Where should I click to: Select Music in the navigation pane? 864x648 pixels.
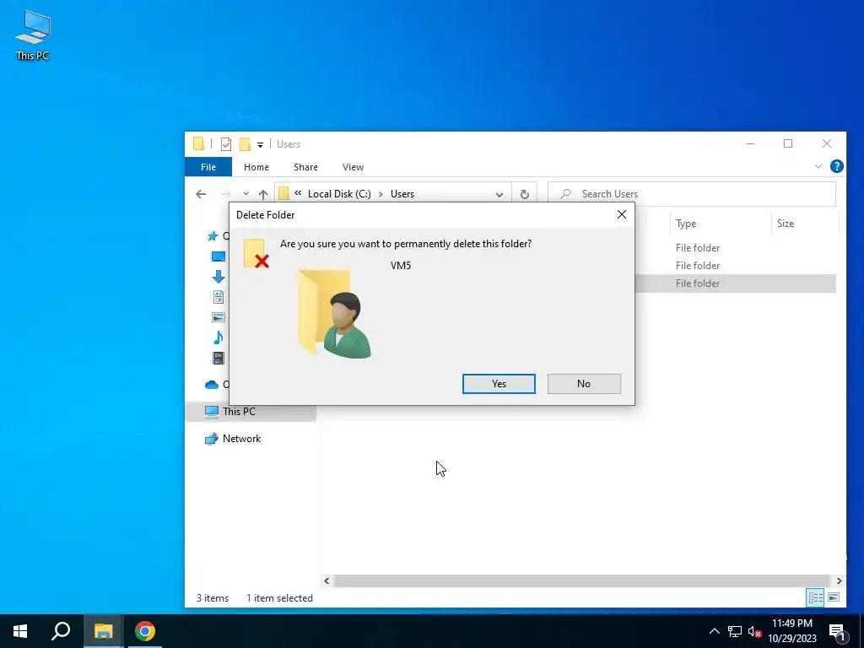pos(219,337)
